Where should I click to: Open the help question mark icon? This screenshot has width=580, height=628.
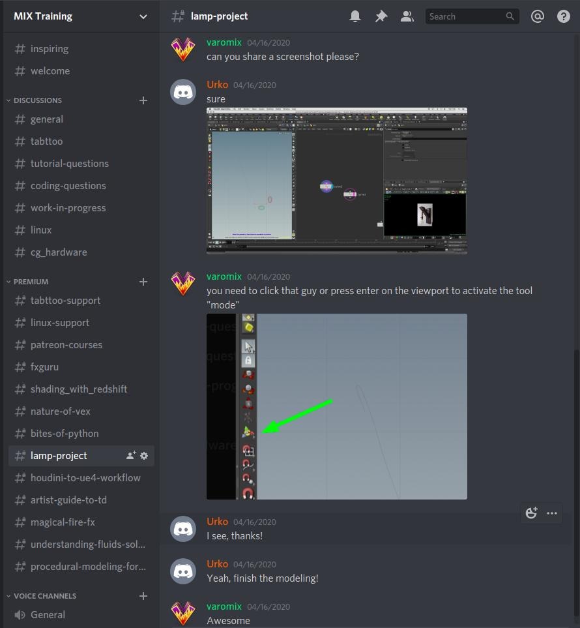pos(564,16)
